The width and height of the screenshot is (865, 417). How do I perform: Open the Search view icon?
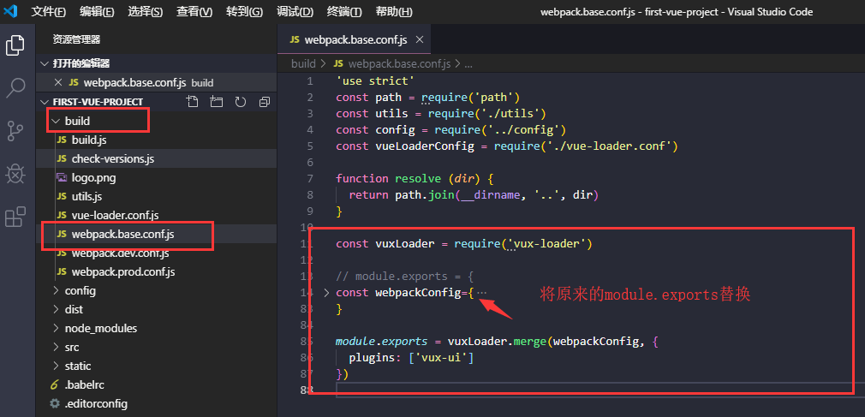[x=15, y=87]
